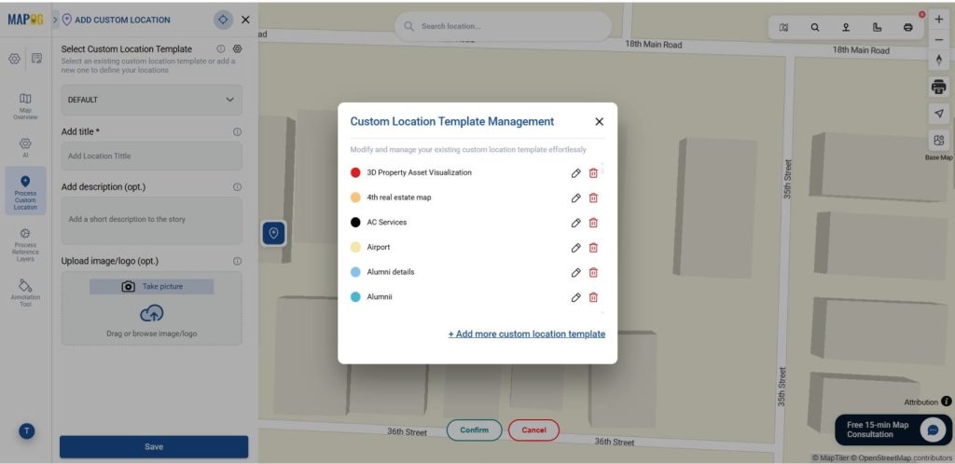Click the teal swatch for Alumnii

(x=355, y=297)
